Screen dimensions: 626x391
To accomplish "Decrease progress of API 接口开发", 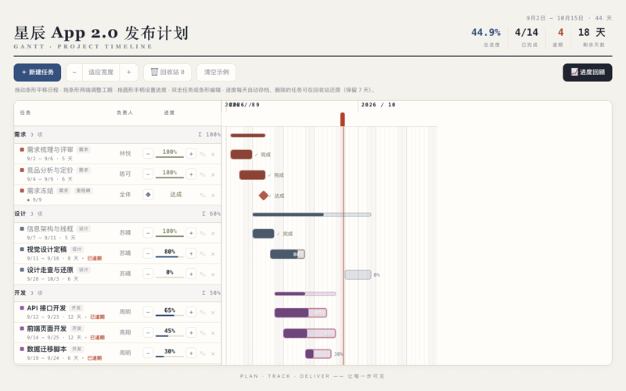I will point(148,312).
